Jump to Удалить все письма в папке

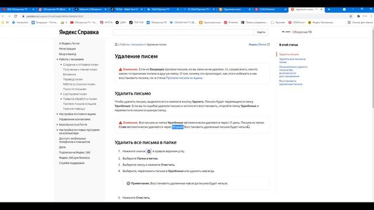[292, 61]
